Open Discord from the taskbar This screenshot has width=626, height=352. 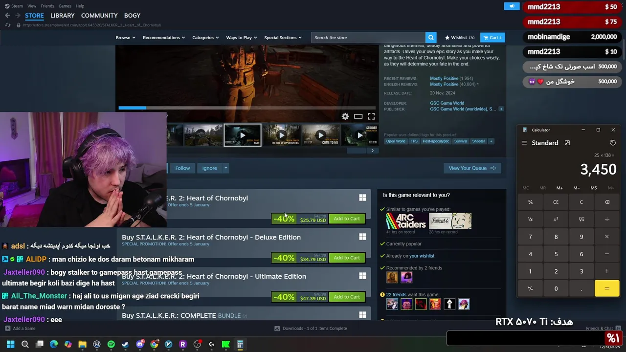140,345
